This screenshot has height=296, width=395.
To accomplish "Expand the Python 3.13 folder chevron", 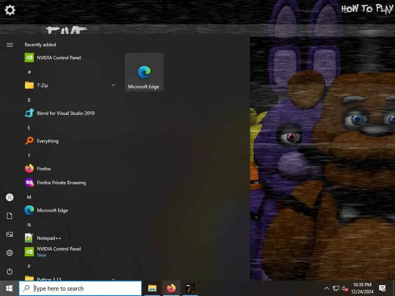I will 113,279.
